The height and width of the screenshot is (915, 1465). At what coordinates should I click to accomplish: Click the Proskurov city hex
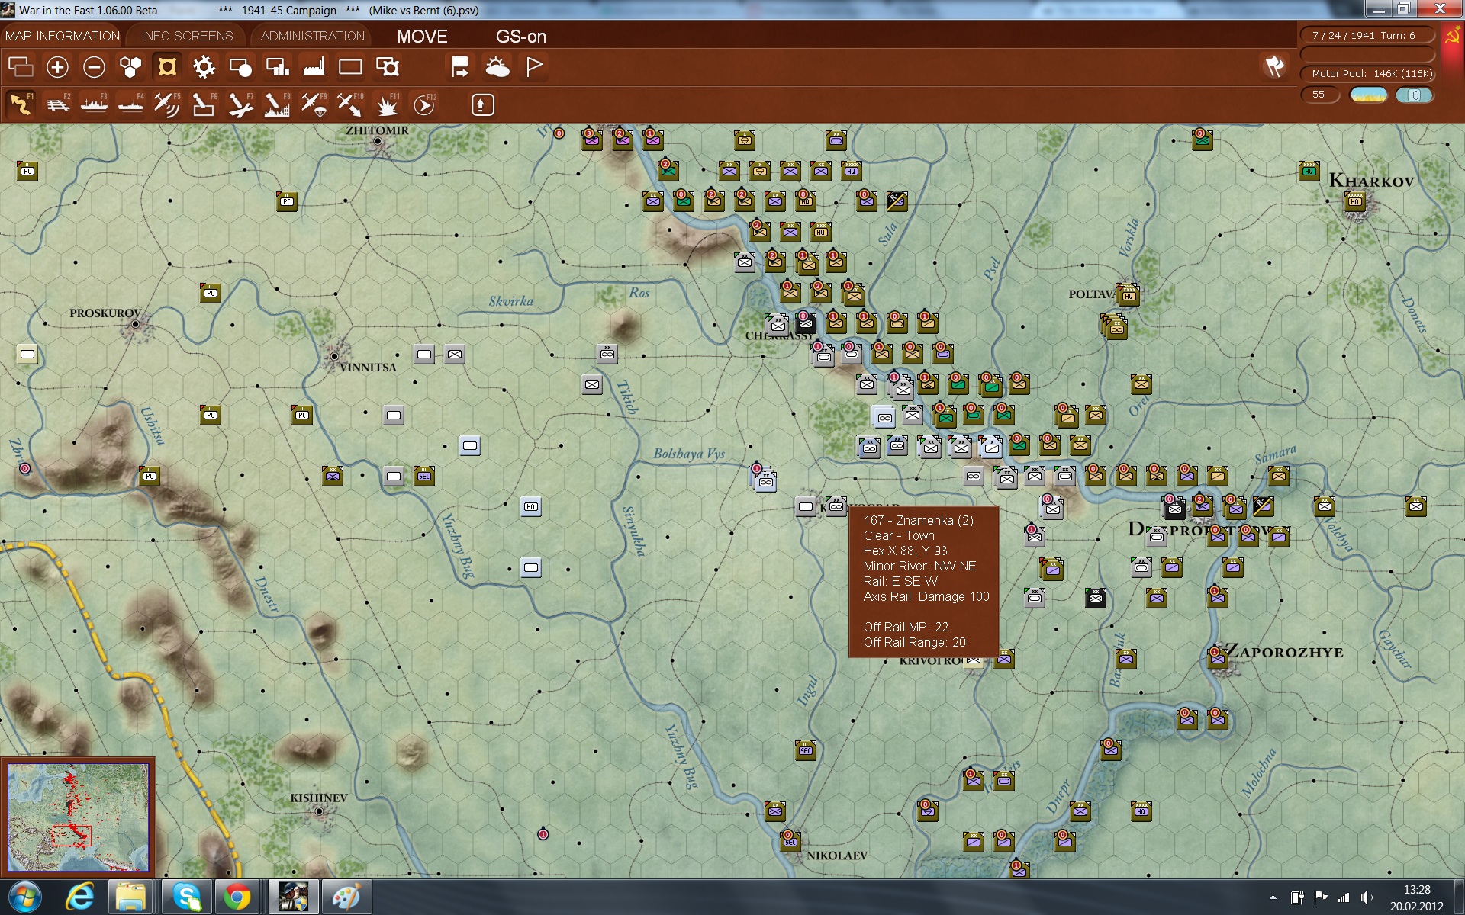[136, 324]
